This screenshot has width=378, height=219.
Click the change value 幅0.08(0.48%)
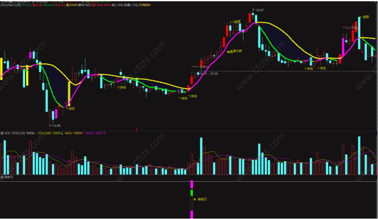point(101,5)
